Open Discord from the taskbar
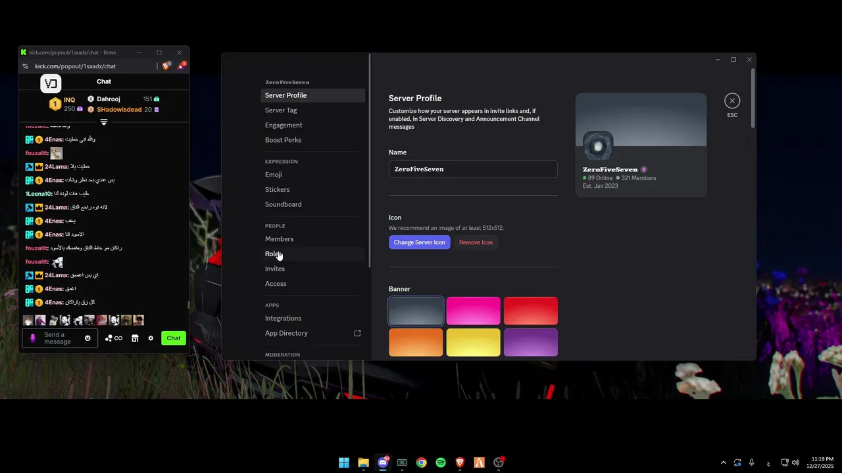The image size is (842, 473). [383, 462]
